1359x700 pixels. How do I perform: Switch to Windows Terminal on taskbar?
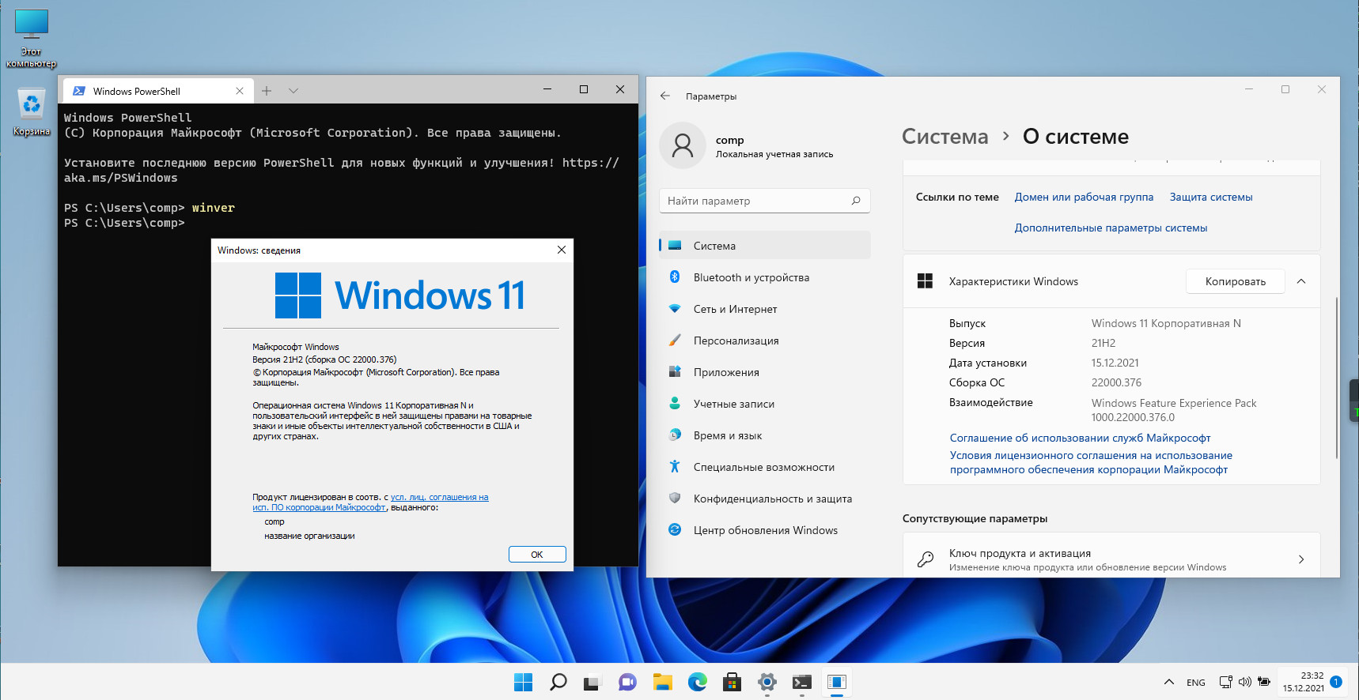[x=801, y=682]
